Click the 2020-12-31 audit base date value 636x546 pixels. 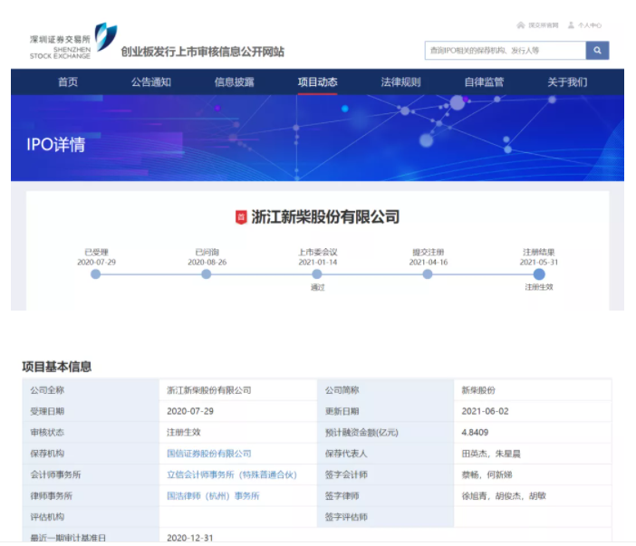click(x=190, y=538)
